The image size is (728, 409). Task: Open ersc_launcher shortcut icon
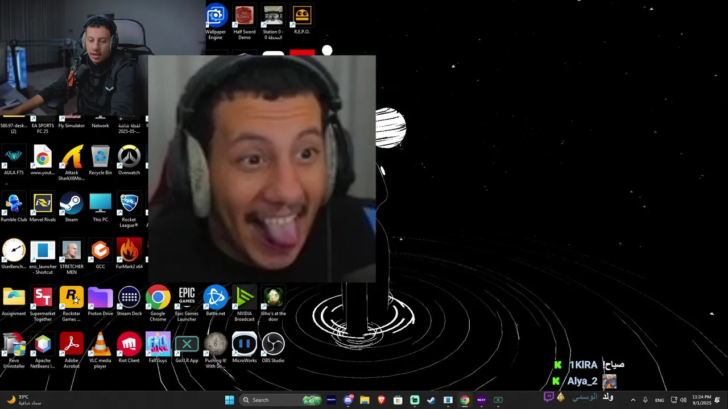[43, 257]
